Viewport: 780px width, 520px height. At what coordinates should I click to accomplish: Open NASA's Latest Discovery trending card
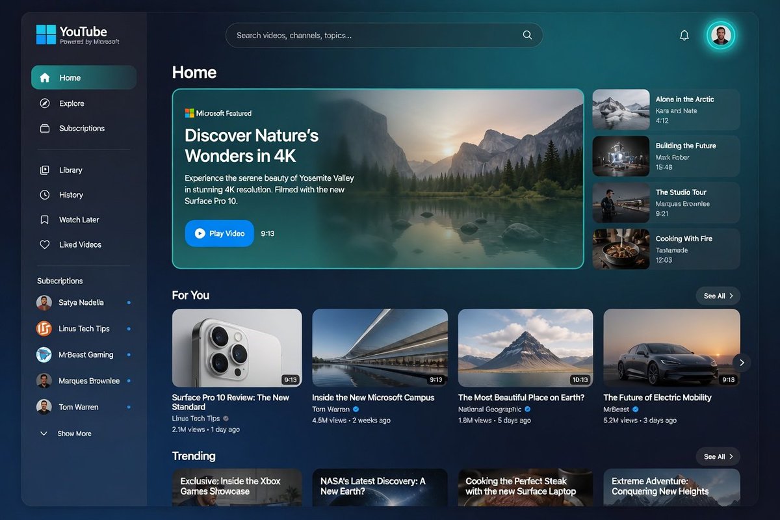[x=380, y=487]
